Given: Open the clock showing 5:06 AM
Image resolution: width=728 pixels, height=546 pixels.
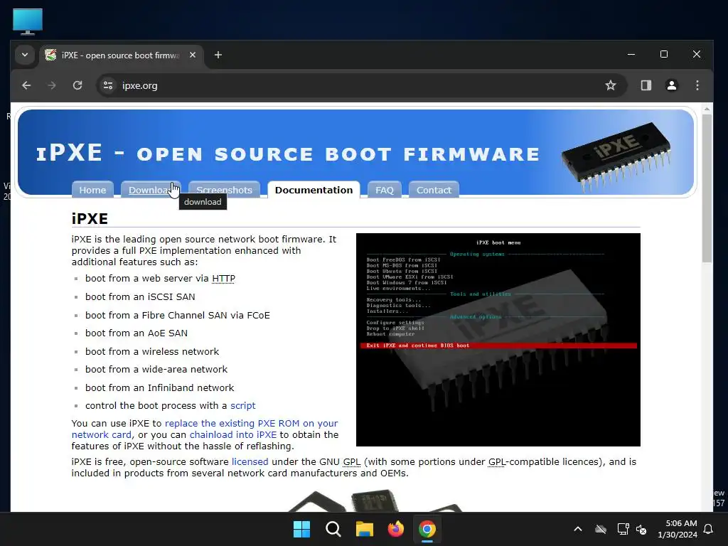Looking at the screenshot, I should pyautogui.click(x=678, y=529).
